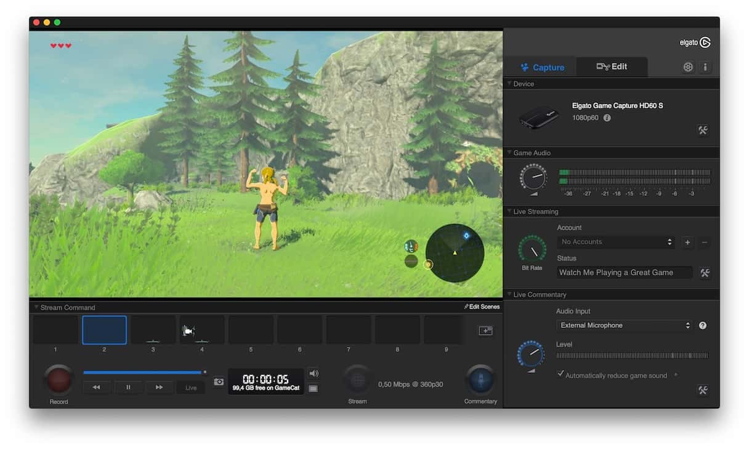Image resolution: width=749 pixels, height=450 pixels.
Task: Pause playback using the pause button
Action: 128,387
